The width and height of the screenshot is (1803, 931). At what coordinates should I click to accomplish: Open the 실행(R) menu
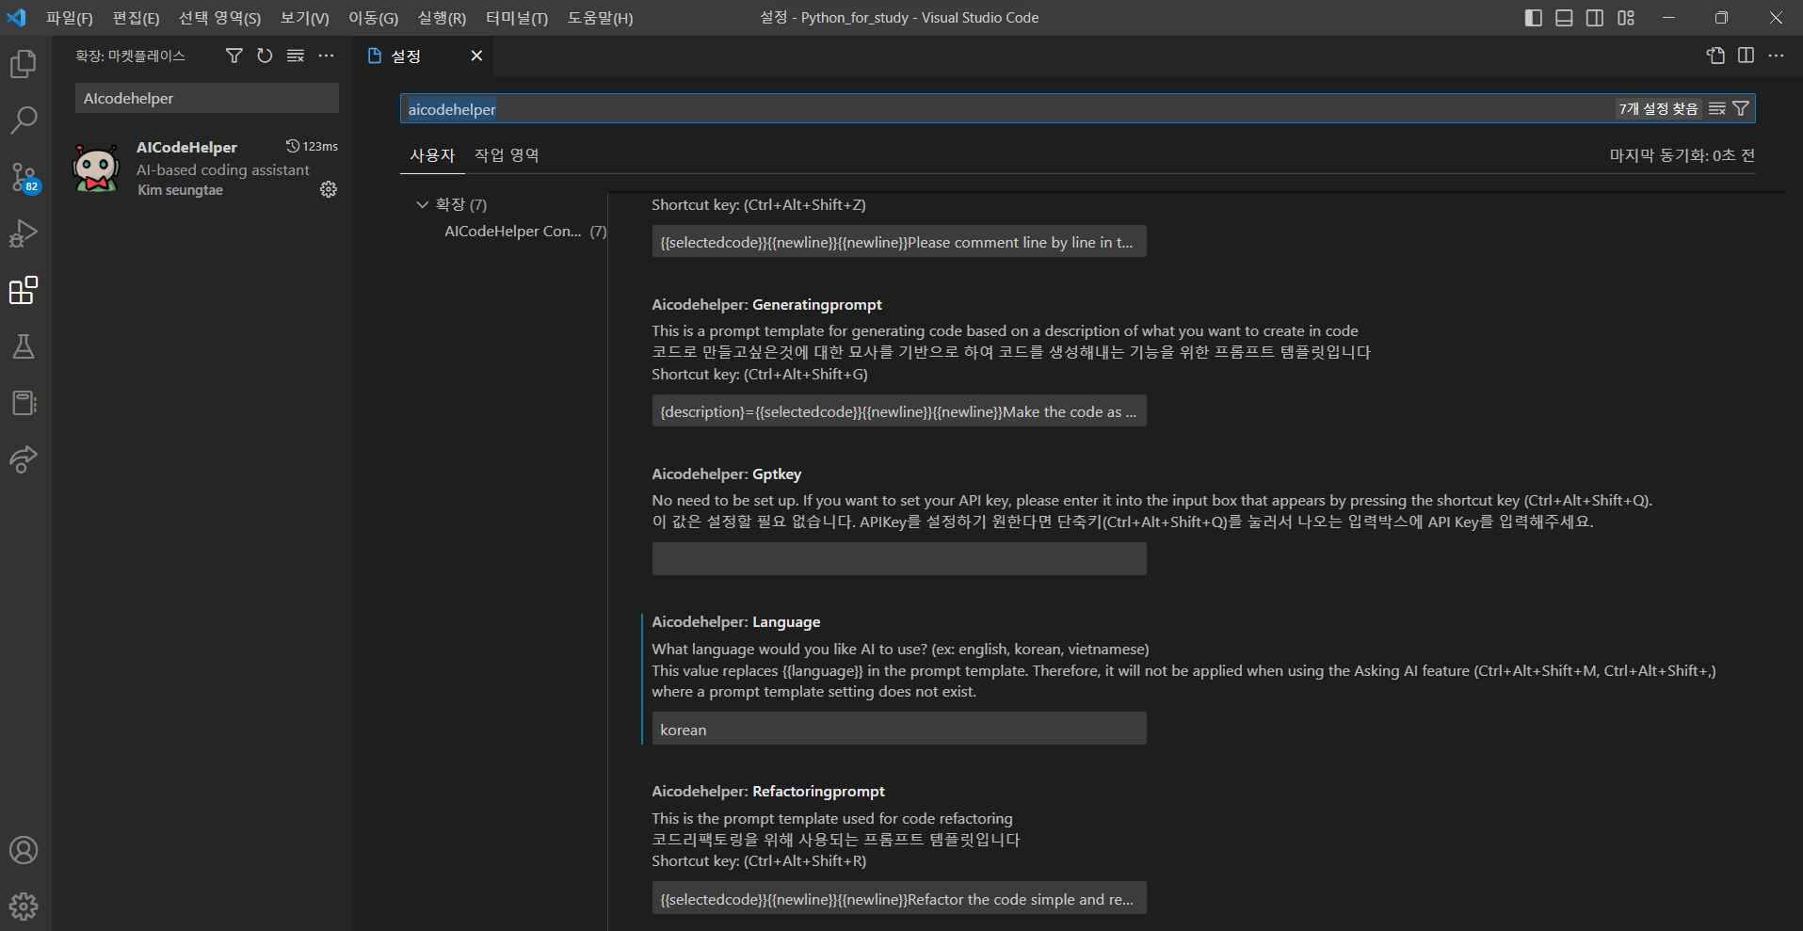(442, 18)
